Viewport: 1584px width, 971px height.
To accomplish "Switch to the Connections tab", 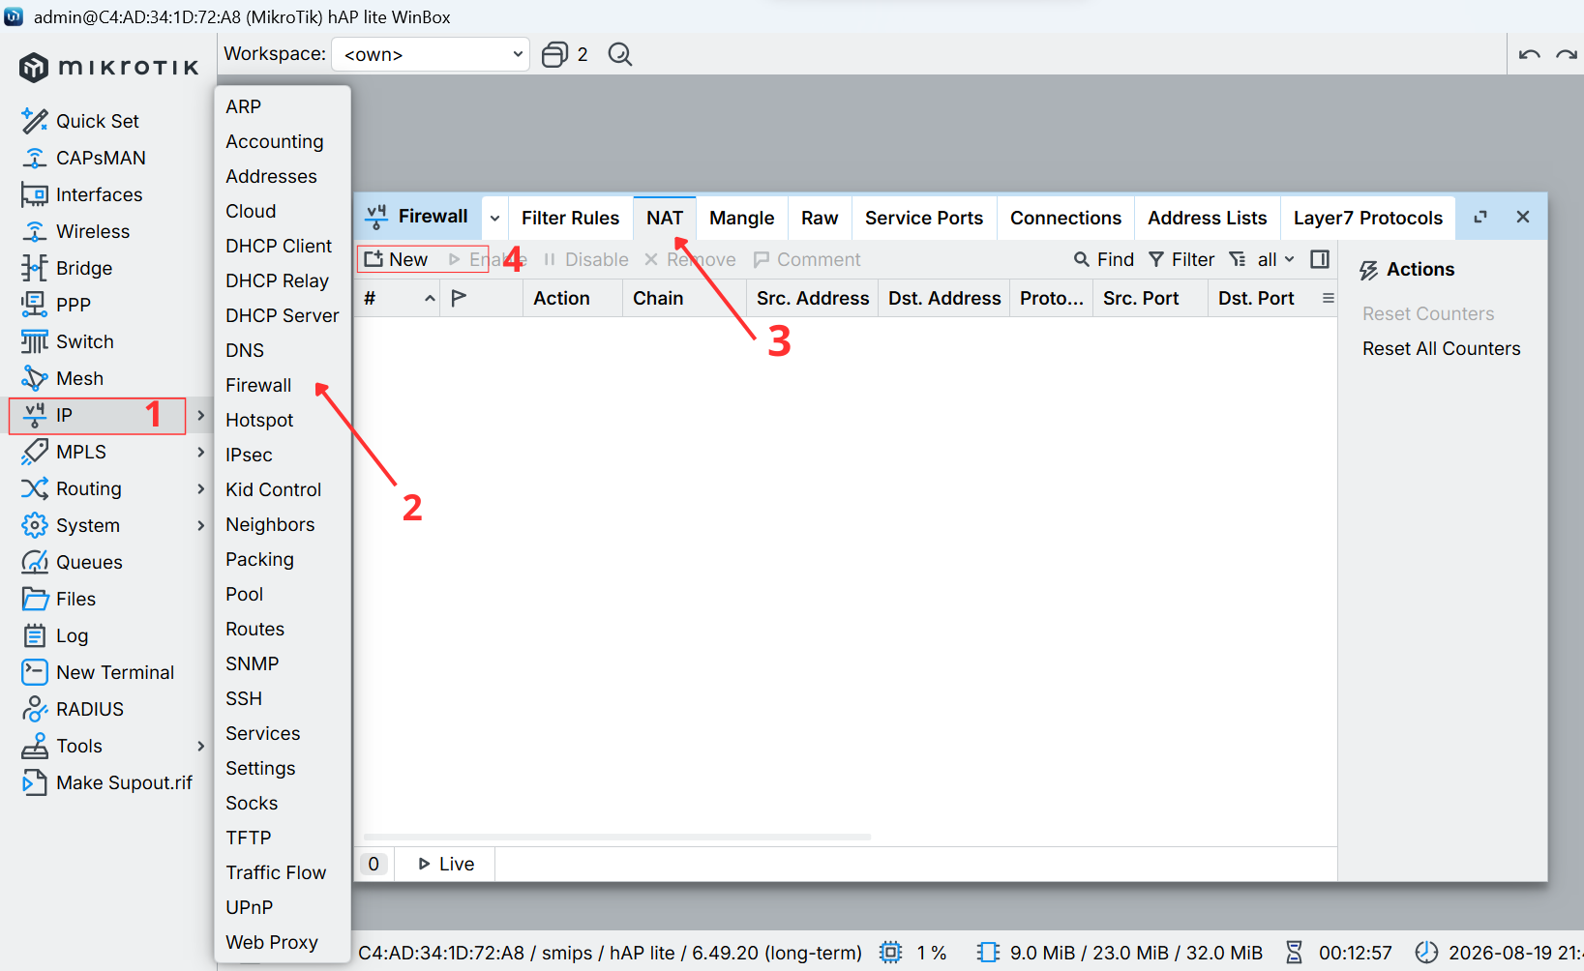I will [1065, 218].
